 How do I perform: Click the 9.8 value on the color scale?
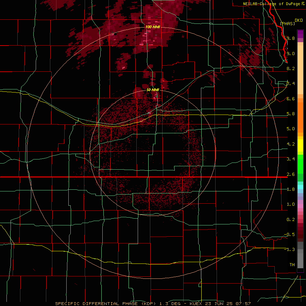coord(291,38)
